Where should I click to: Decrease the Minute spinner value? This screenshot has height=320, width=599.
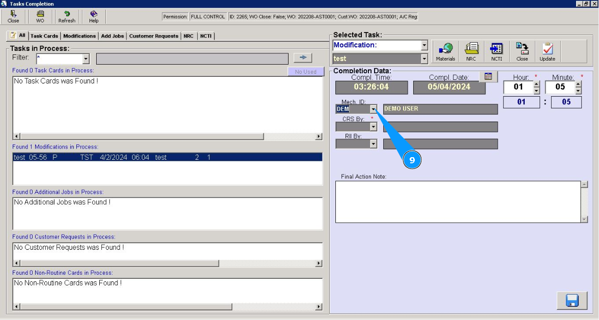(x=578, y=91)
